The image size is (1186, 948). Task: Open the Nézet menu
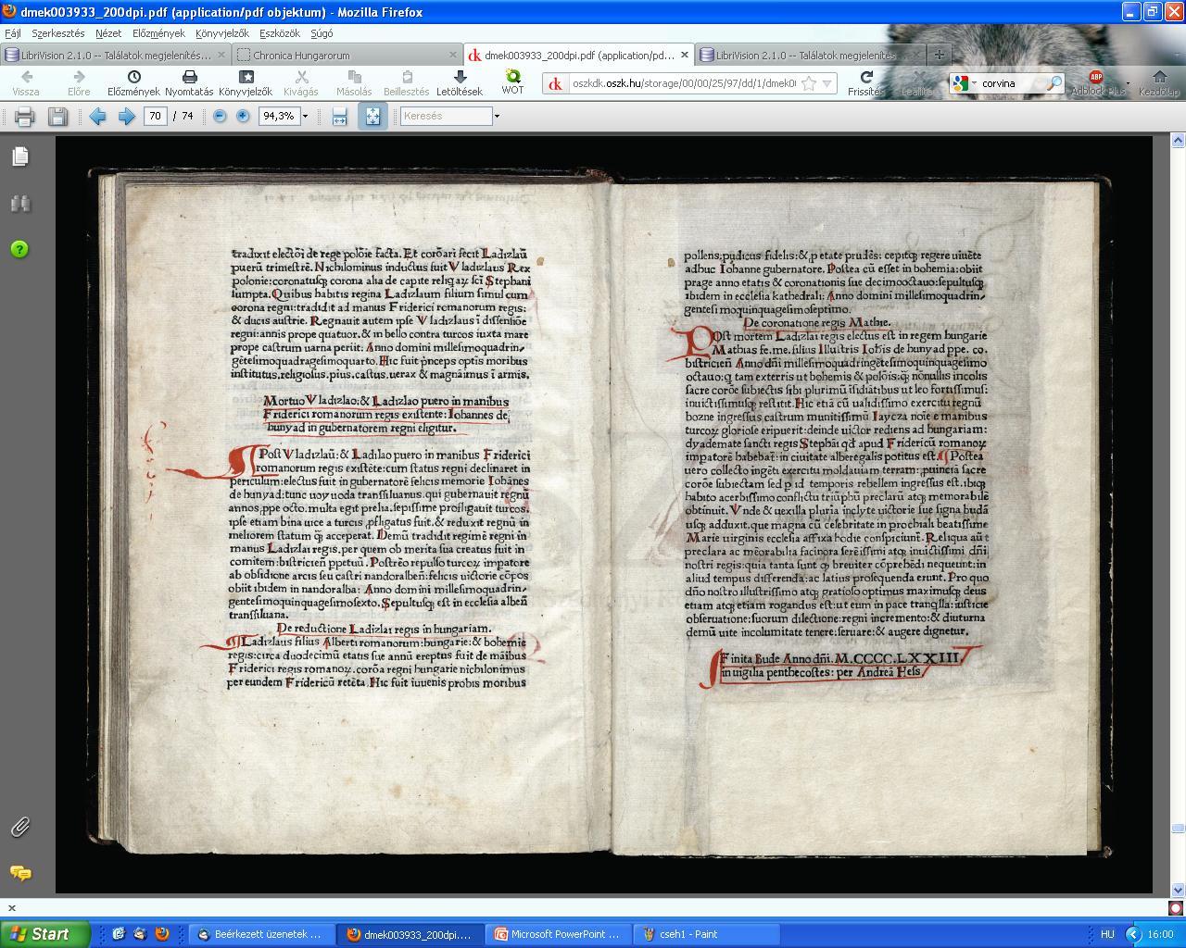(x=108, y=32)
